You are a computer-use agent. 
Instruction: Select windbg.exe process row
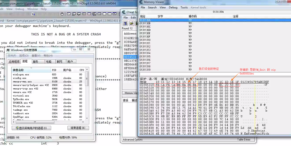[x=48, y=78]
